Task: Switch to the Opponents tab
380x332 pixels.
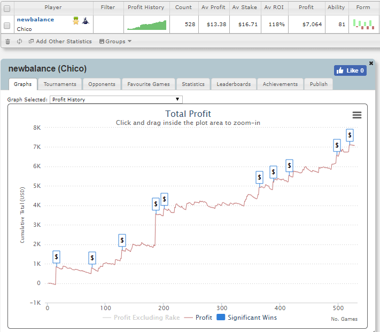Action: tap(102, 84)
